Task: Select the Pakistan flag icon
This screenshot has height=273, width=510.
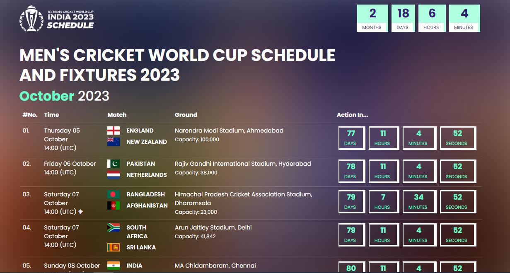Action: [x=113, y=163]
